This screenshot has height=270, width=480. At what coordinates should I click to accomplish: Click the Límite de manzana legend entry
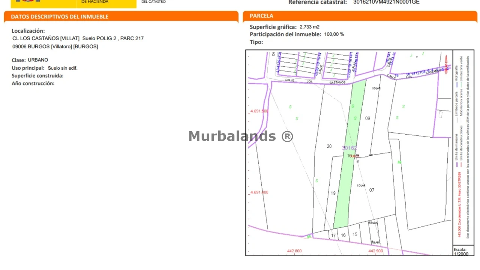click(456, 147)
